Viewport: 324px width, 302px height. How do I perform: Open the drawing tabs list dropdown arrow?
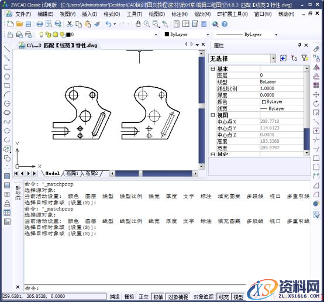(x=197, y=44)
